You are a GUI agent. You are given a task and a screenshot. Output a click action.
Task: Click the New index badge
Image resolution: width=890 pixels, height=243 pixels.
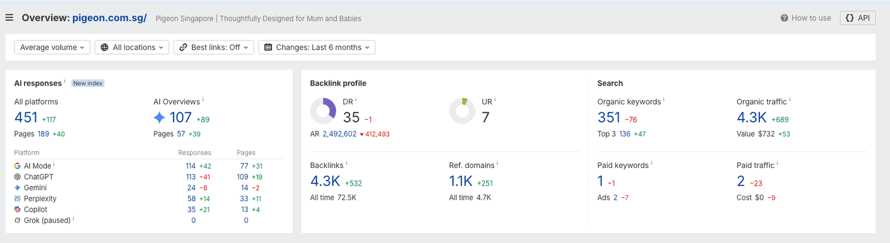tap(88, 83)
